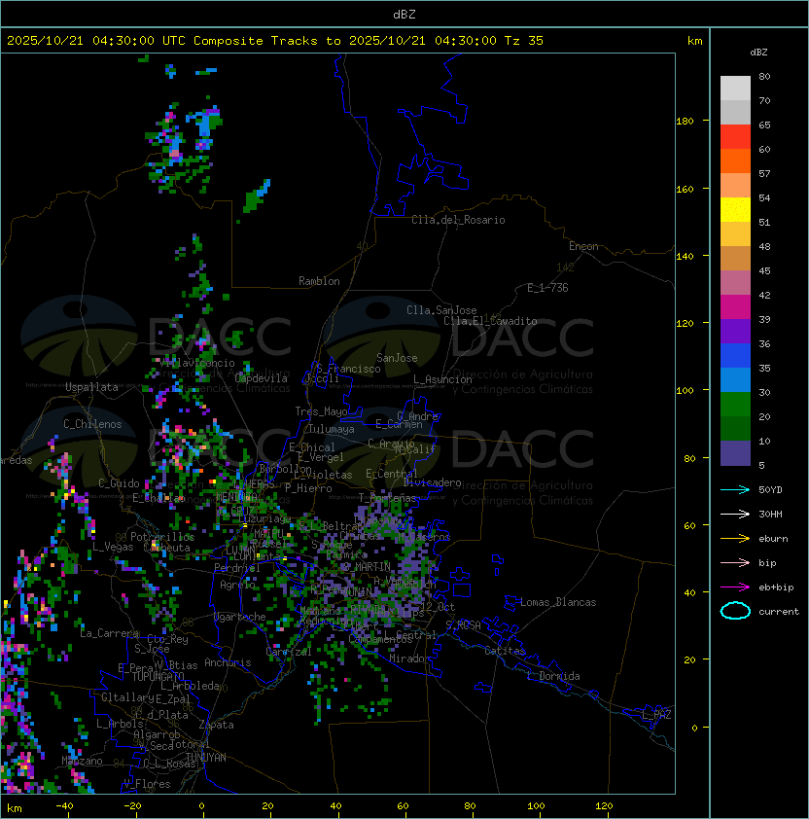
Task: Pick the light salmon 57 dBZ swatch
Action: pyautogui.click(x=735, y=186)
